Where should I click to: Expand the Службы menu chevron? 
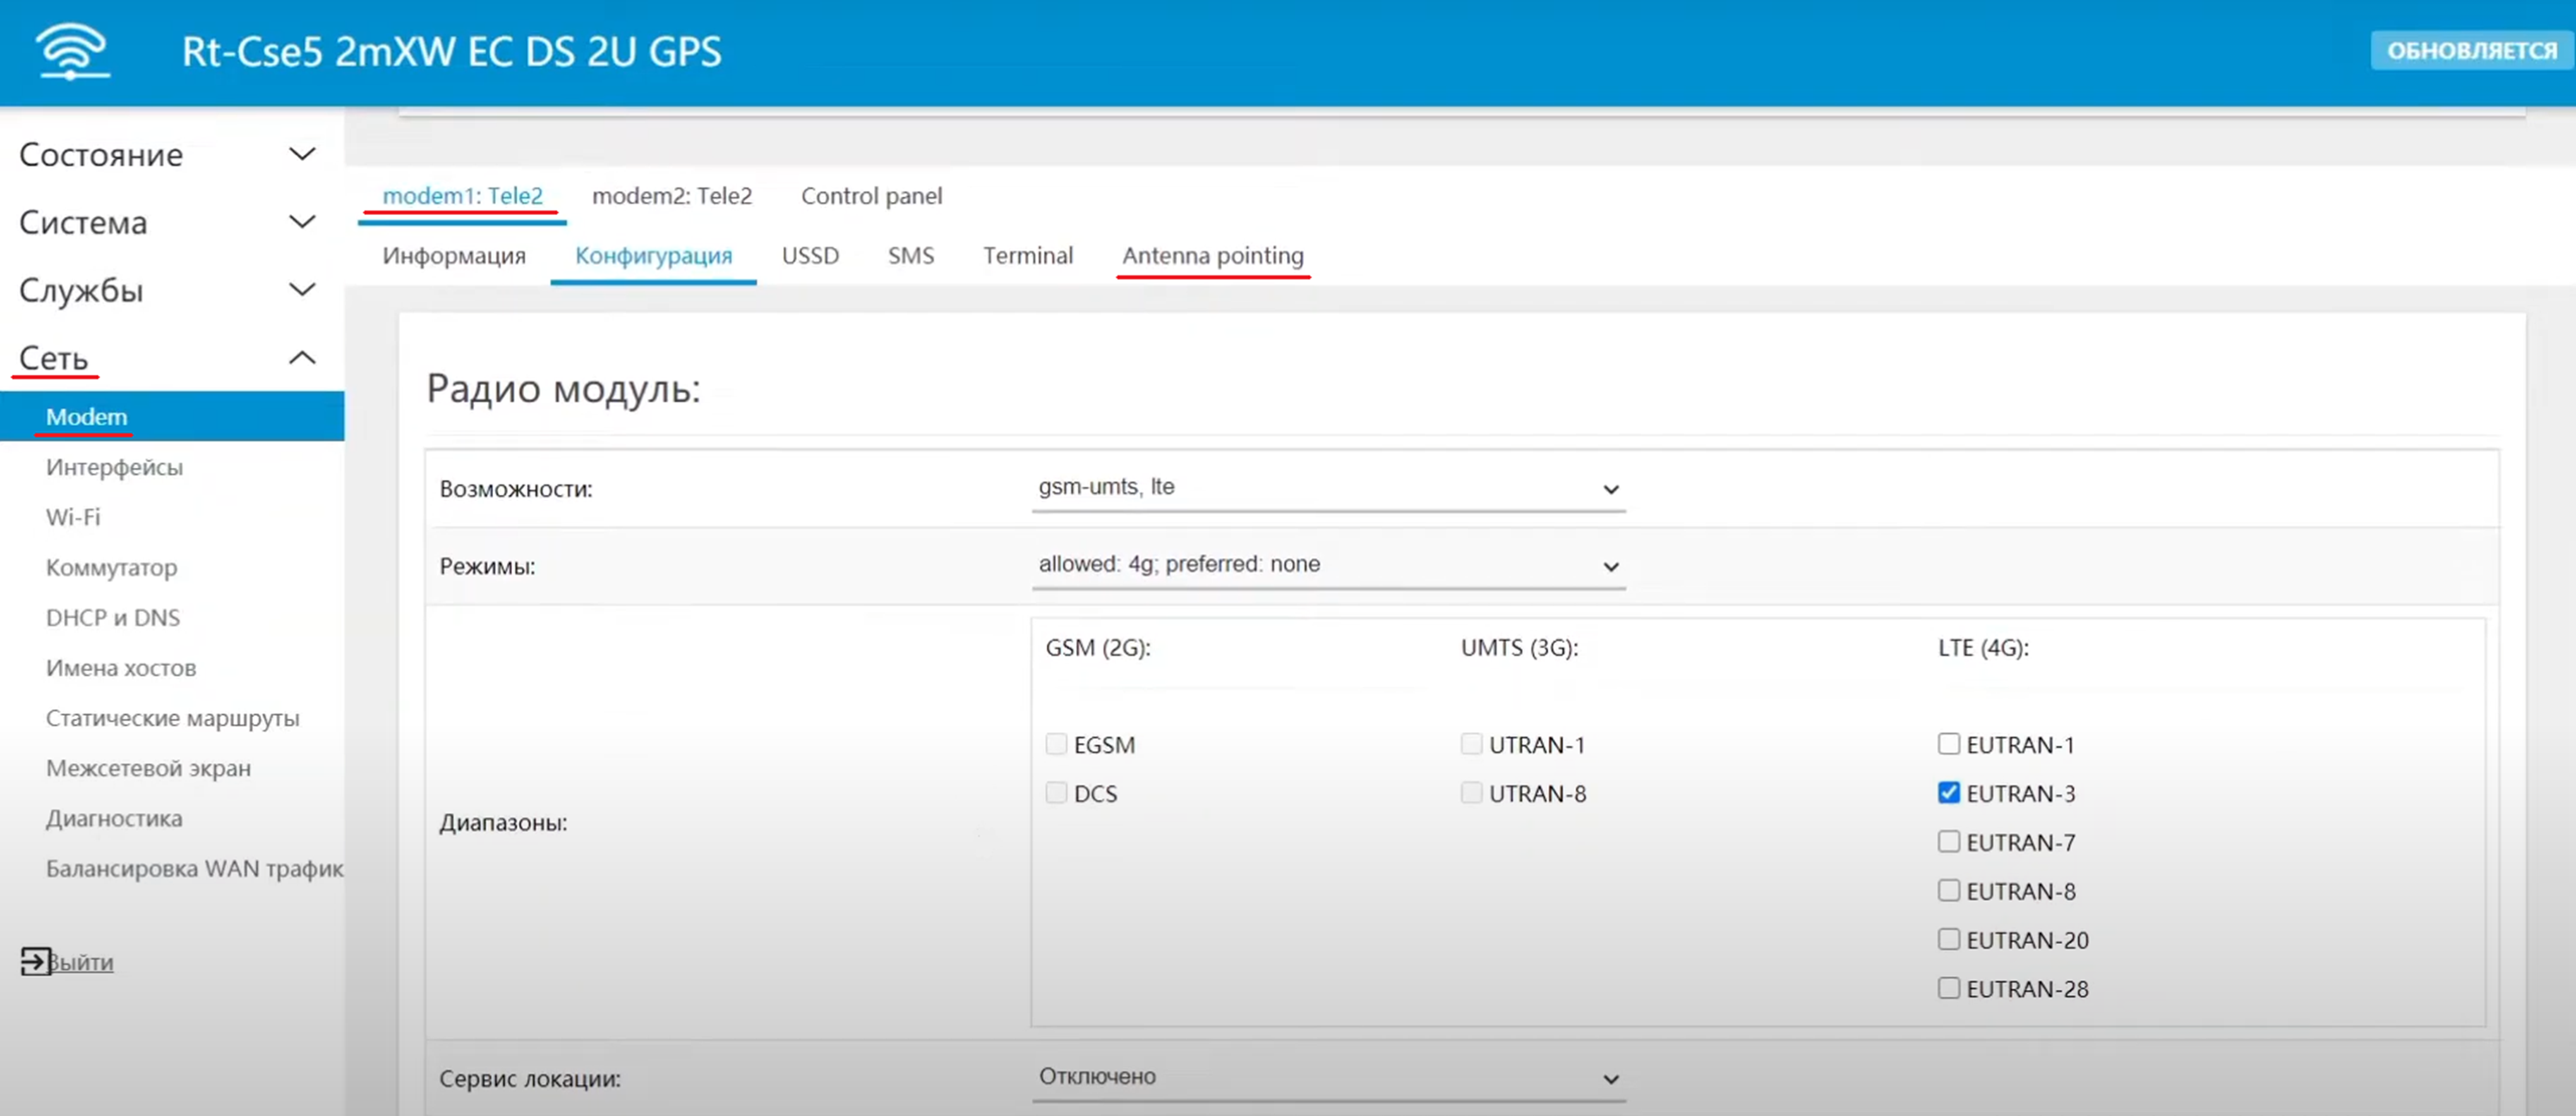click(302, 290)
